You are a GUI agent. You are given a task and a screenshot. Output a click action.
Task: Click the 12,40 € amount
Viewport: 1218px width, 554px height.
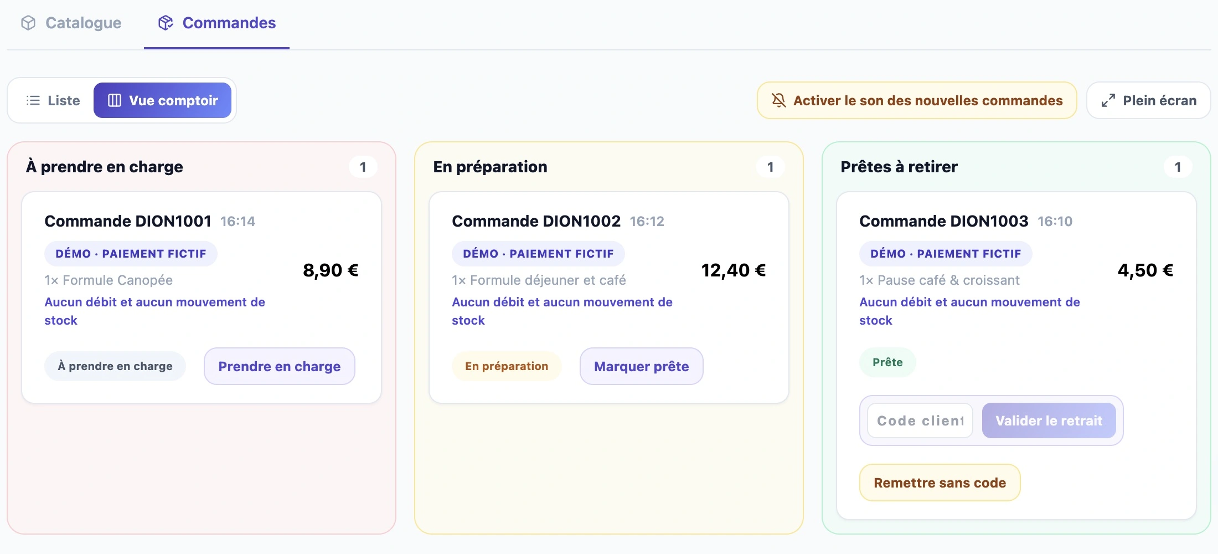point(734,270)
